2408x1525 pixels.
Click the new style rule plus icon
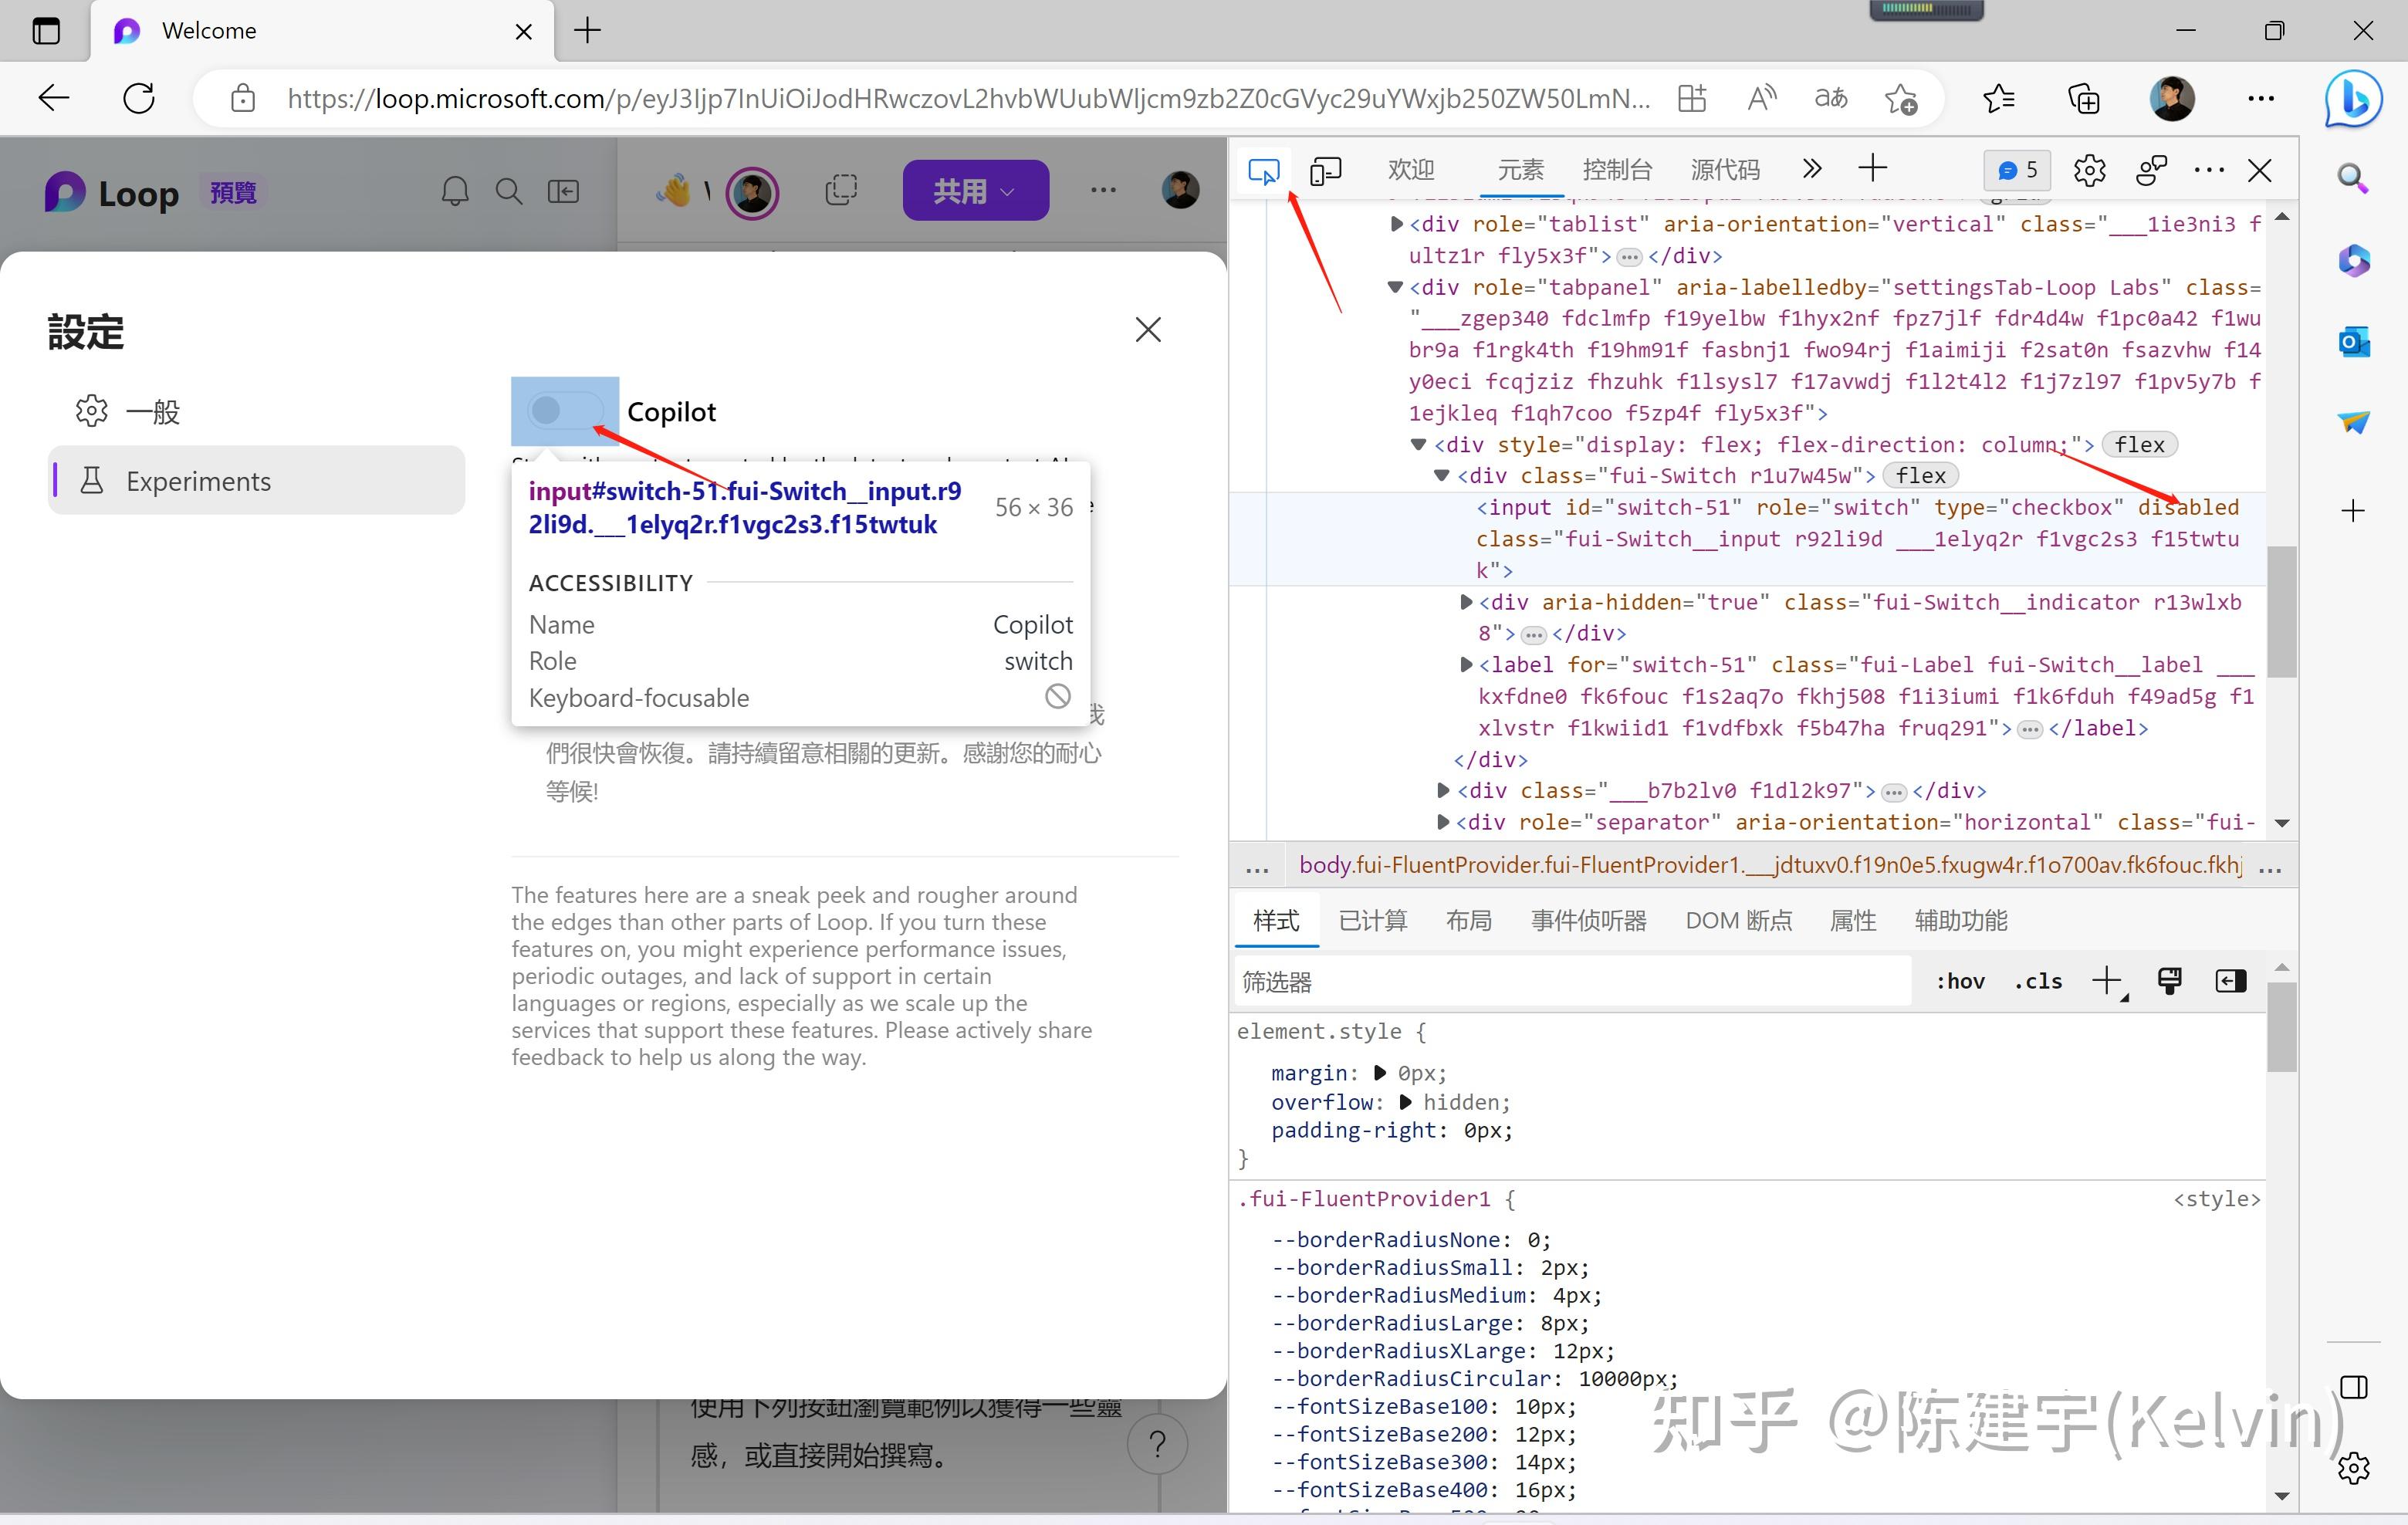click(2106, 981)
